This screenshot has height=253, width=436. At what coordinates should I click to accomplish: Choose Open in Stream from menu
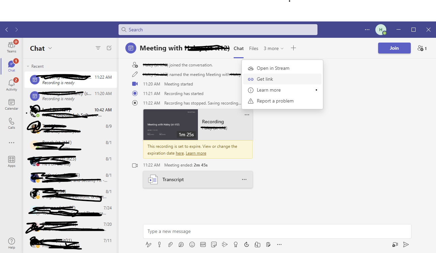click(x=282, y=68)
